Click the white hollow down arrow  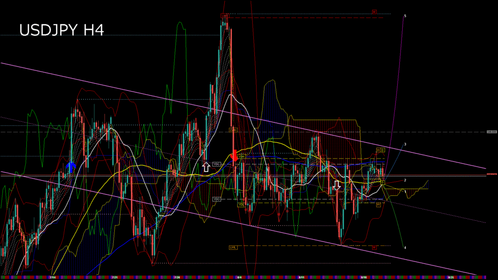tap(337, 185)
